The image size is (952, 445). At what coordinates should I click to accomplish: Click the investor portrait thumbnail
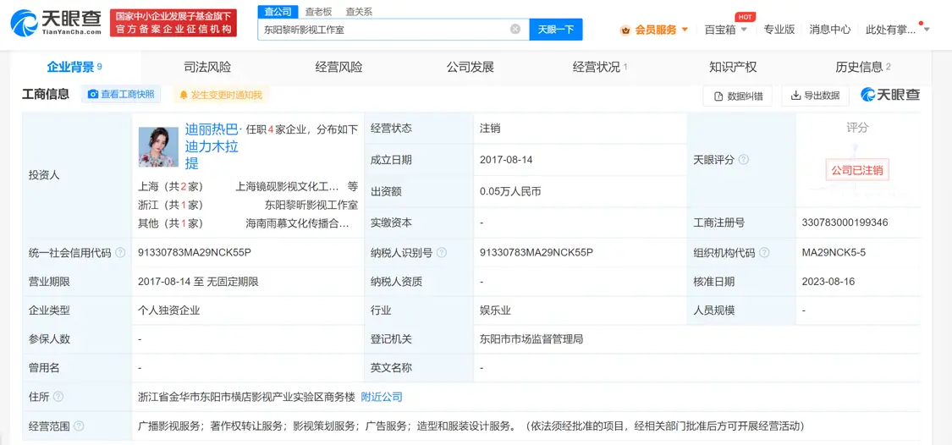point(158,147)
